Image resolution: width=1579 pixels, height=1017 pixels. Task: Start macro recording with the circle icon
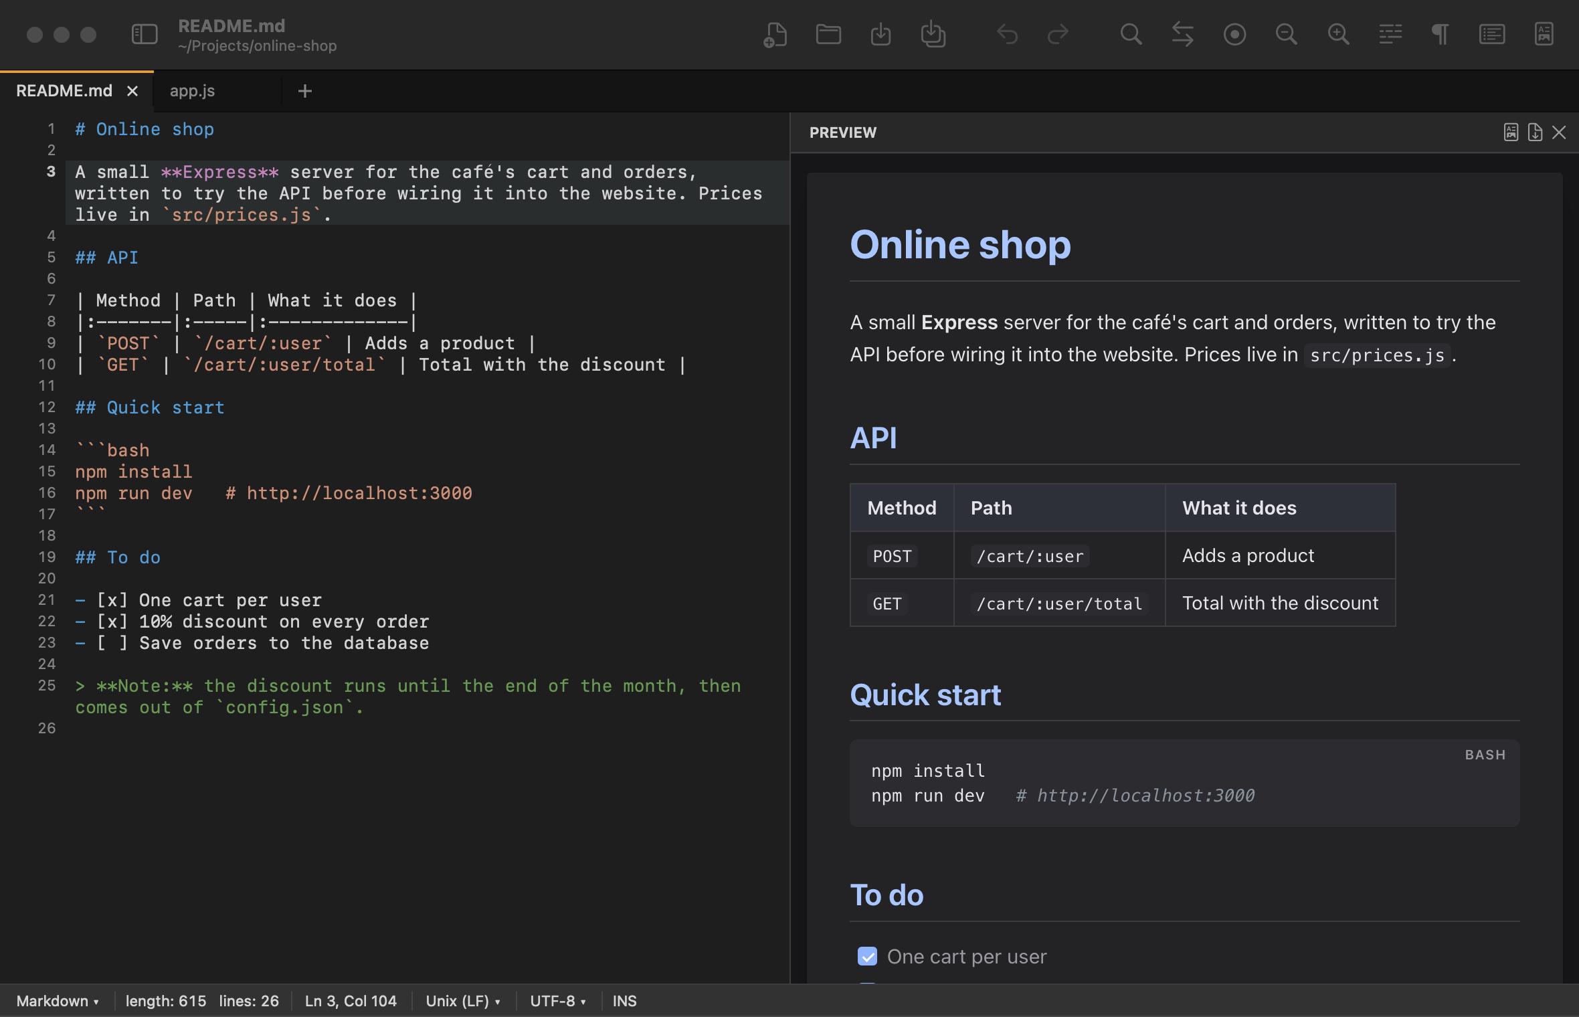(x=1234, y=34)
